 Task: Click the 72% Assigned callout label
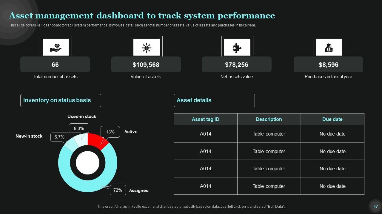(118, 190)
